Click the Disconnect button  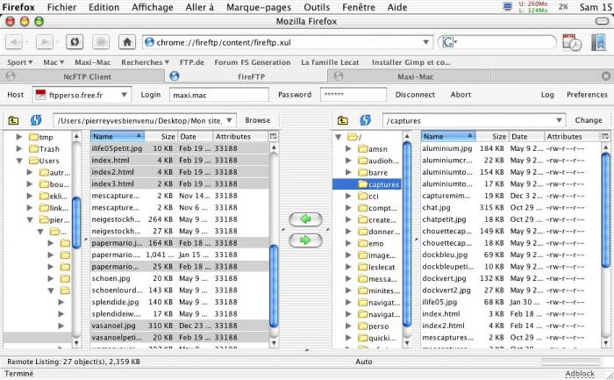[415, 95]
